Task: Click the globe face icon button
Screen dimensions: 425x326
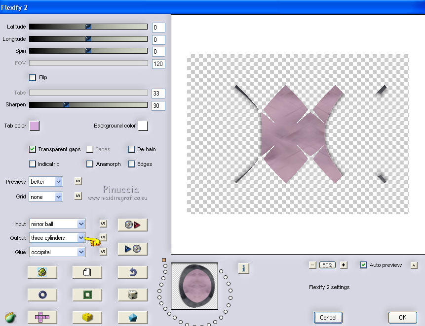Action: point(42,272)
